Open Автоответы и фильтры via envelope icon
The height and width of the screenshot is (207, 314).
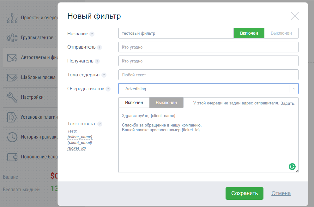pyautogui.click(x=12, y=57)
